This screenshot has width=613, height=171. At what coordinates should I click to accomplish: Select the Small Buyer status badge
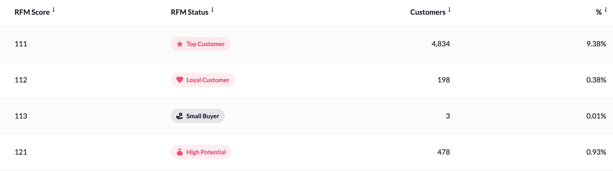pyautogui.click(x=198, y=116)
